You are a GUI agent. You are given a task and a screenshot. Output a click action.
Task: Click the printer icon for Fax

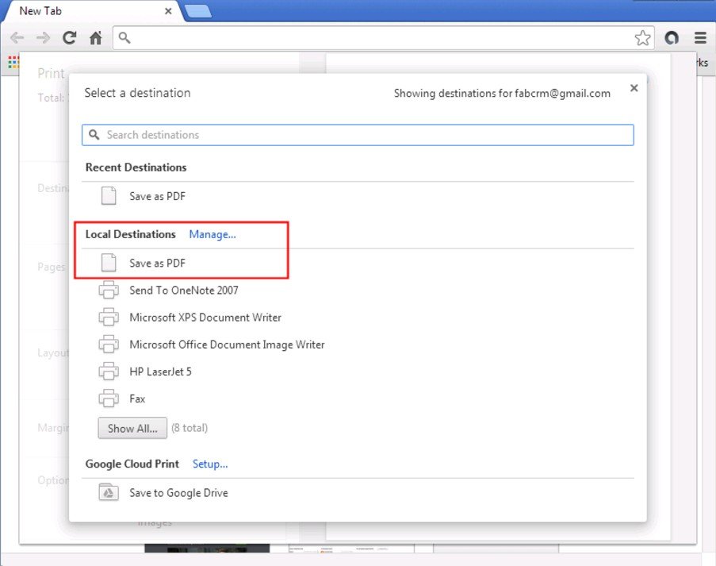109,398
